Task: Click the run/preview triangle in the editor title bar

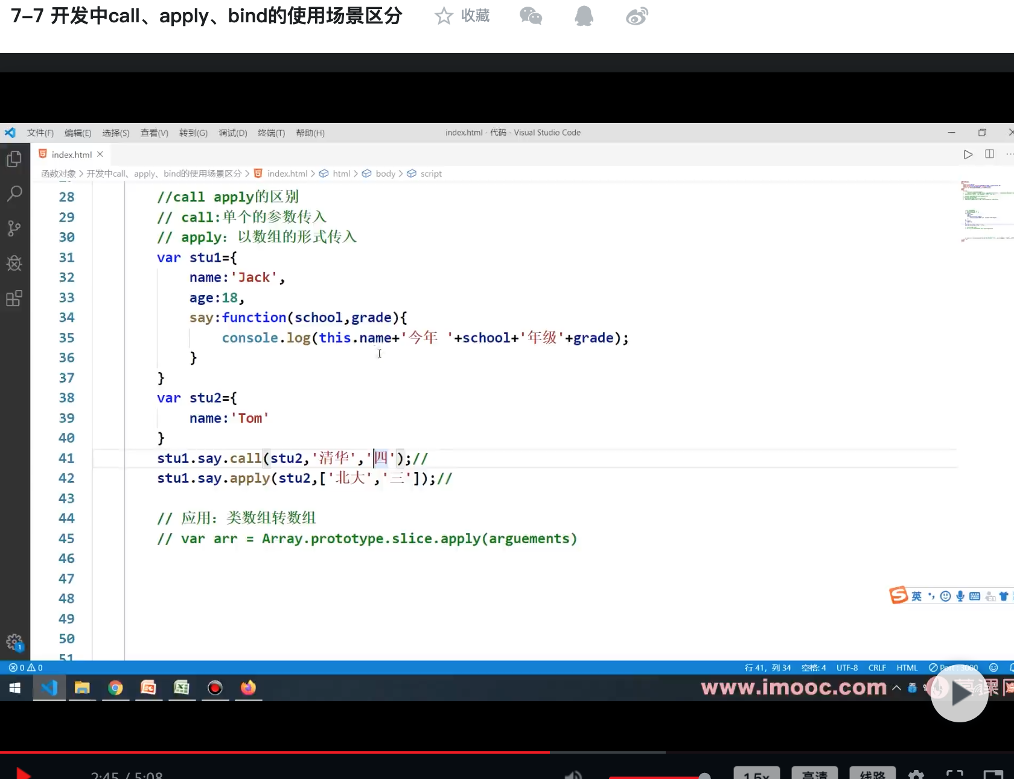Action: 968,154
